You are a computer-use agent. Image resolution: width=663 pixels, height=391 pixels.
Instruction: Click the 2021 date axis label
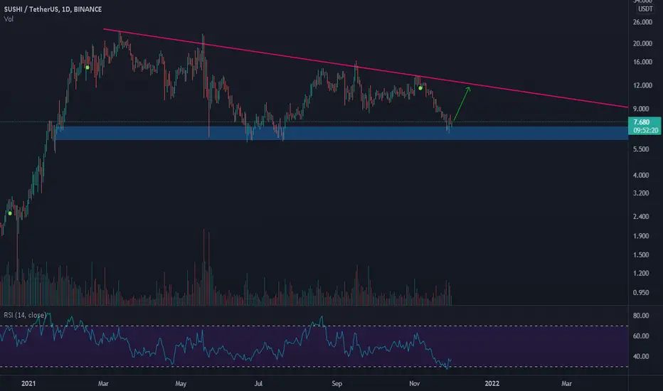[x=28, y=384]
